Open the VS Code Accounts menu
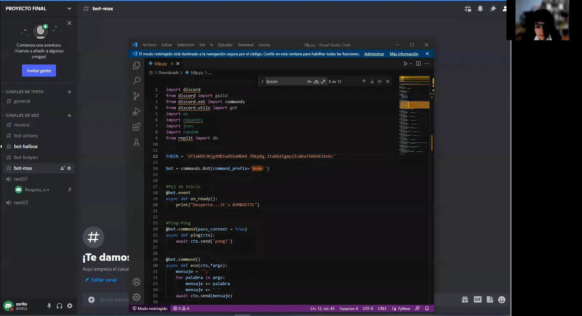 click(x=137, y=282)
